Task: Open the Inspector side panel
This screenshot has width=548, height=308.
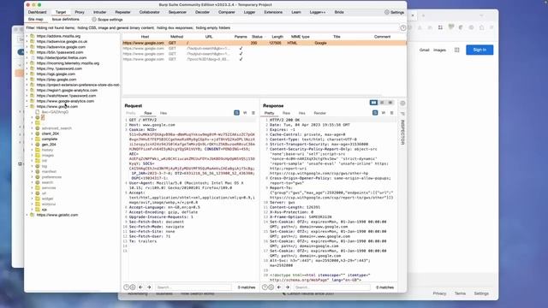Action: pyautogui.click(x=402, y=132)
